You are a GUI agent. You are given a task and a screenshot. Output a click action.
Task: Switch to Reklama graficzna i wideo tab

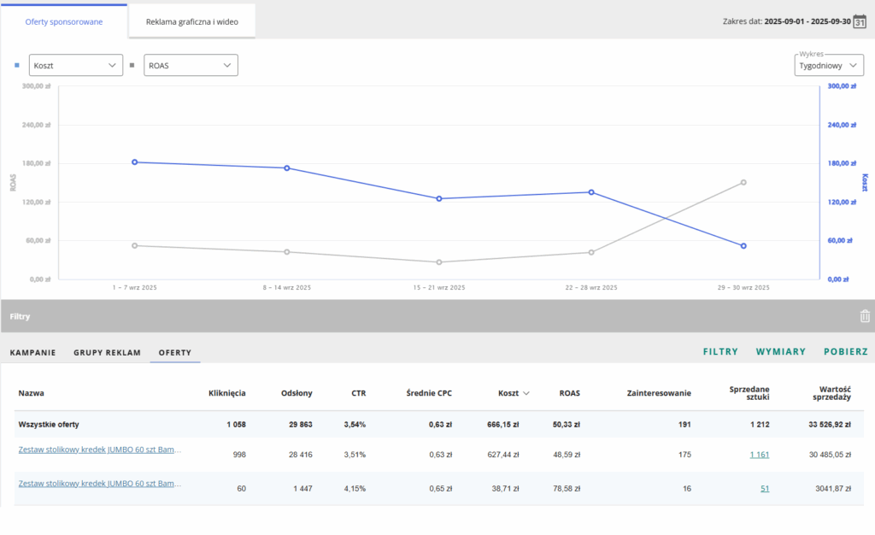pos(192,21)
